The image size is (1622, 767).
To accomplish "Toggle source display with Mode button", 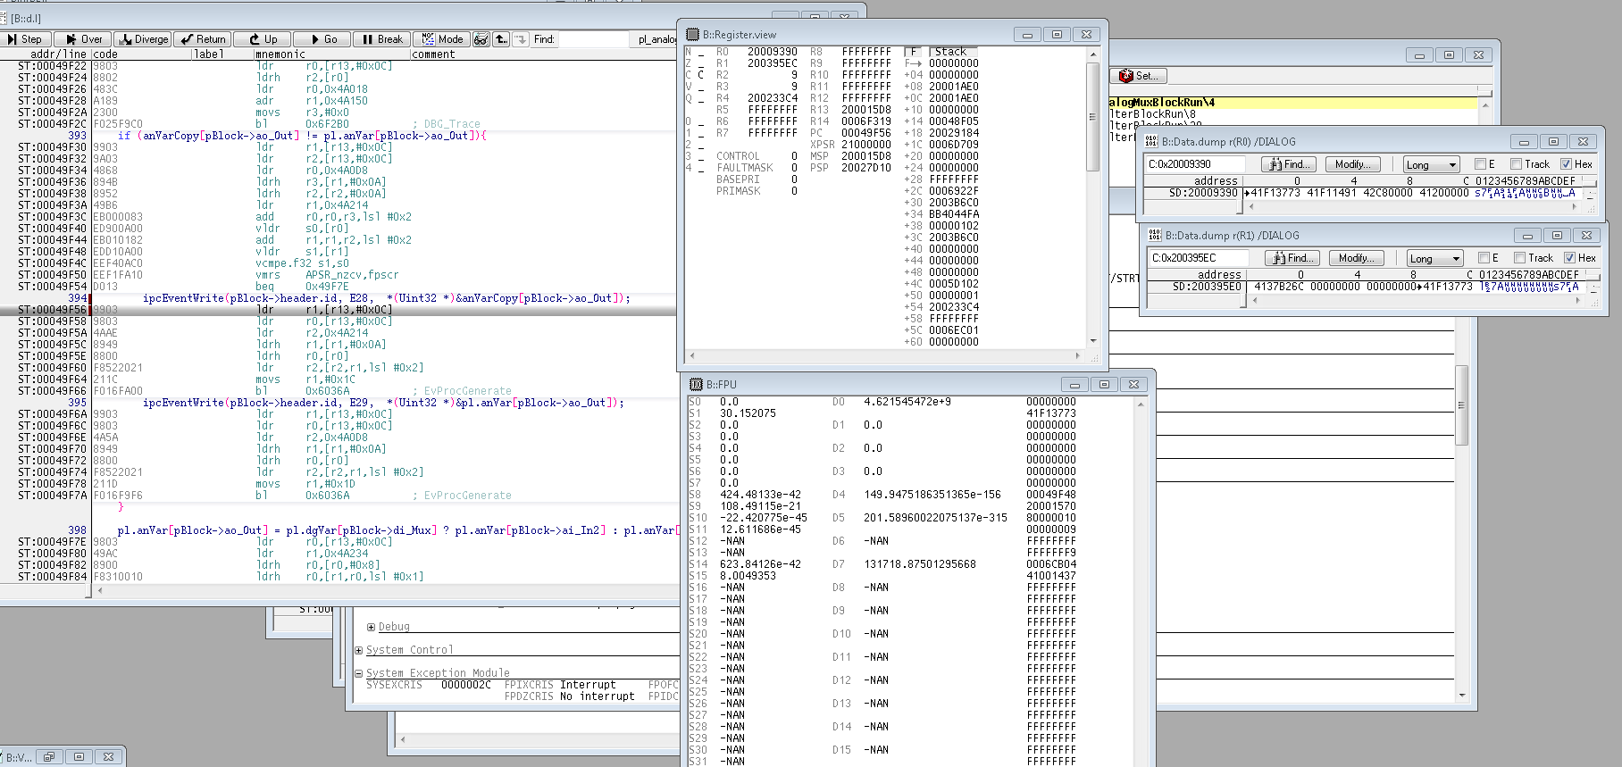I will [x=442, y=39].
